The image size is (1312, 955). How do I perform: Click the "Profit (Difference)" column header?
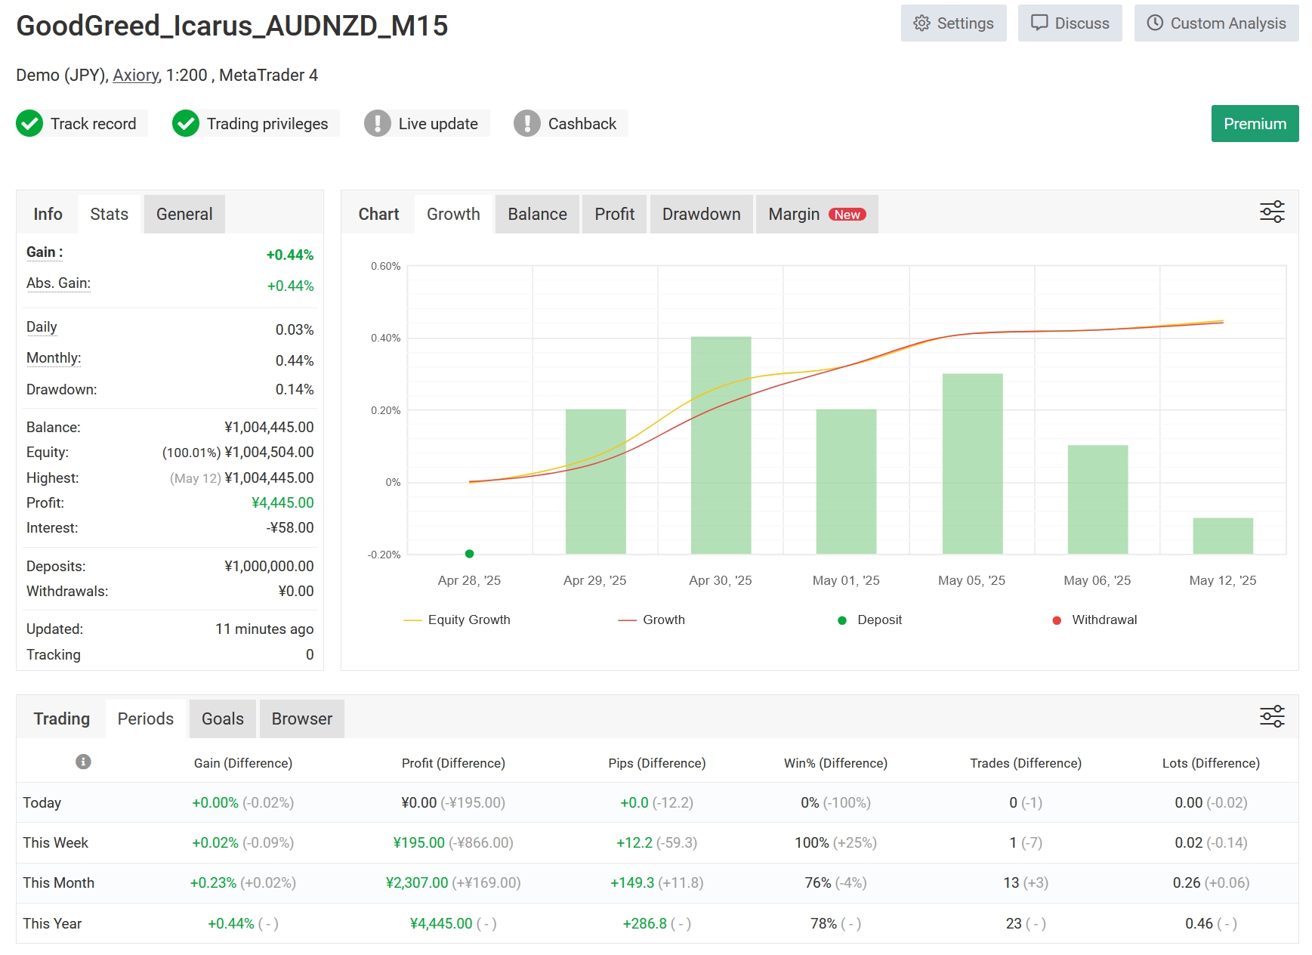453,763
